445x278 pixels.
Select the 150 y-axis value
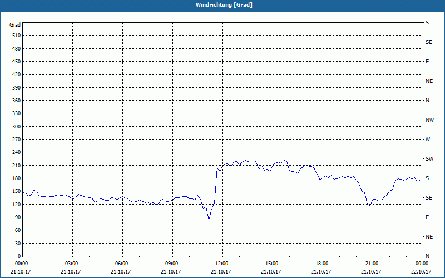tap(17, 191)
